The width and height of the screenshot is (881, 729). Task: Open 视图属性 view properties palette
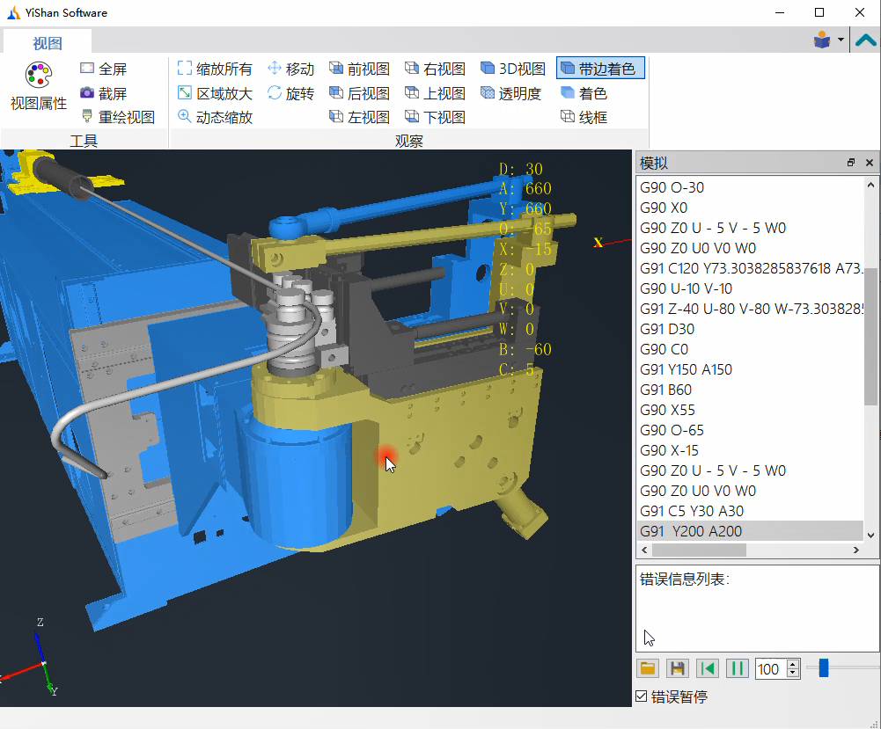[38, 86]
